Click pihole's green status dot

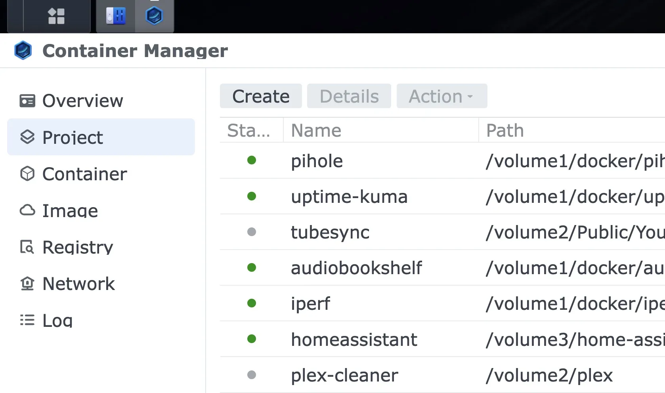point(252,161)
